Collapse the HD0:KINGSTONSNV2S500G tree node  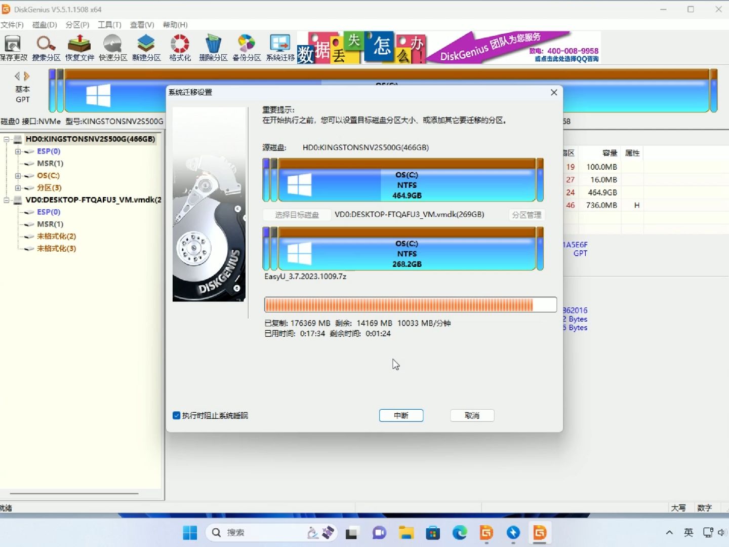pos(6,139)
